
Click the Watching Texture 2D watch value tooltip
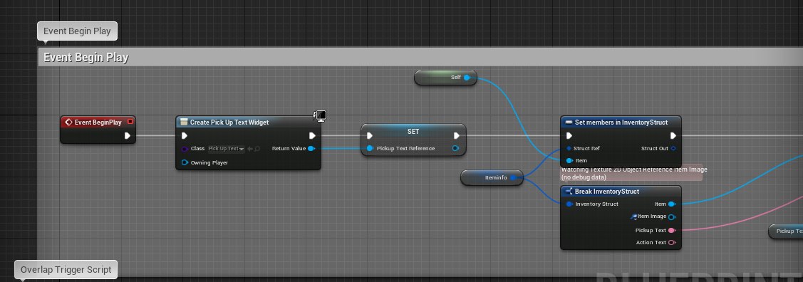tap(631, 173)
